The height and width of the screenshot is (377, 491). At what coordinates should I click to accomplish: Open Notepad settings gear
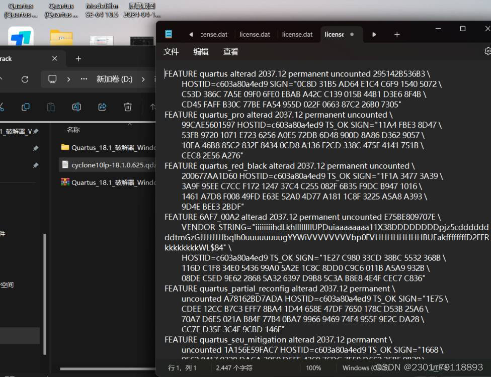[x=487, y=51]
